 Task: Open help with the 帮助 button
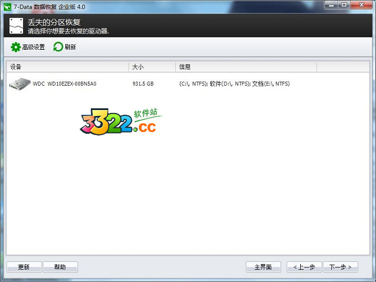[x=60, y=267]
